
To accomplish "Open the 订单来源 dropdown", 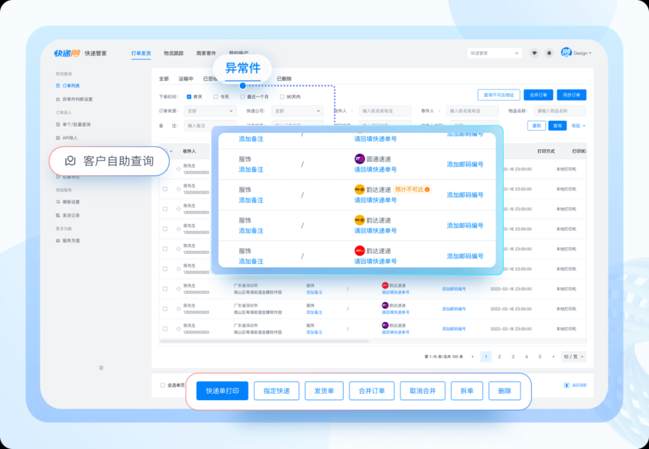I will (210, 111).
